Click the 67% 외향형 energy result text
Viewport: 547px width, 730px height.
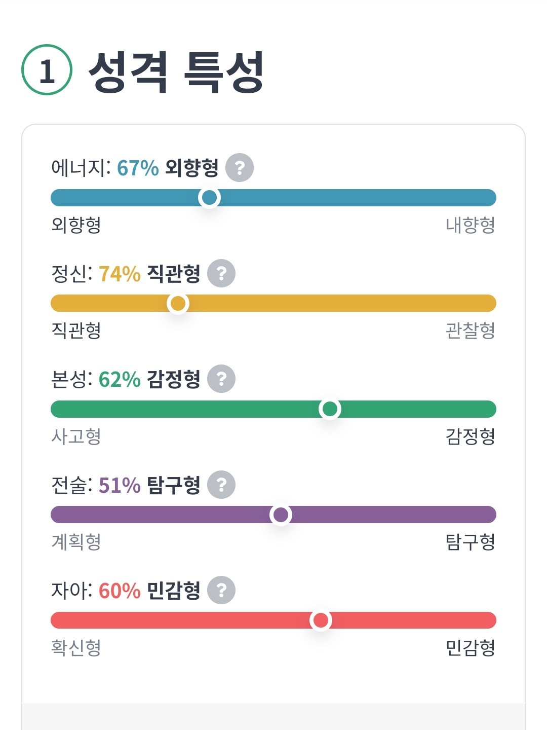click(168, 168)
